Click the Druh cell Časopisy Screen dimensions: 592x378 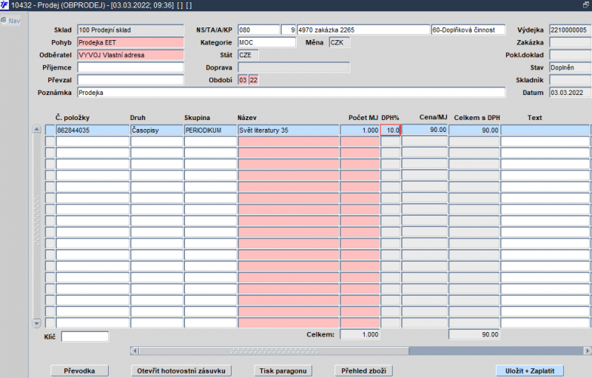(157, 130)
